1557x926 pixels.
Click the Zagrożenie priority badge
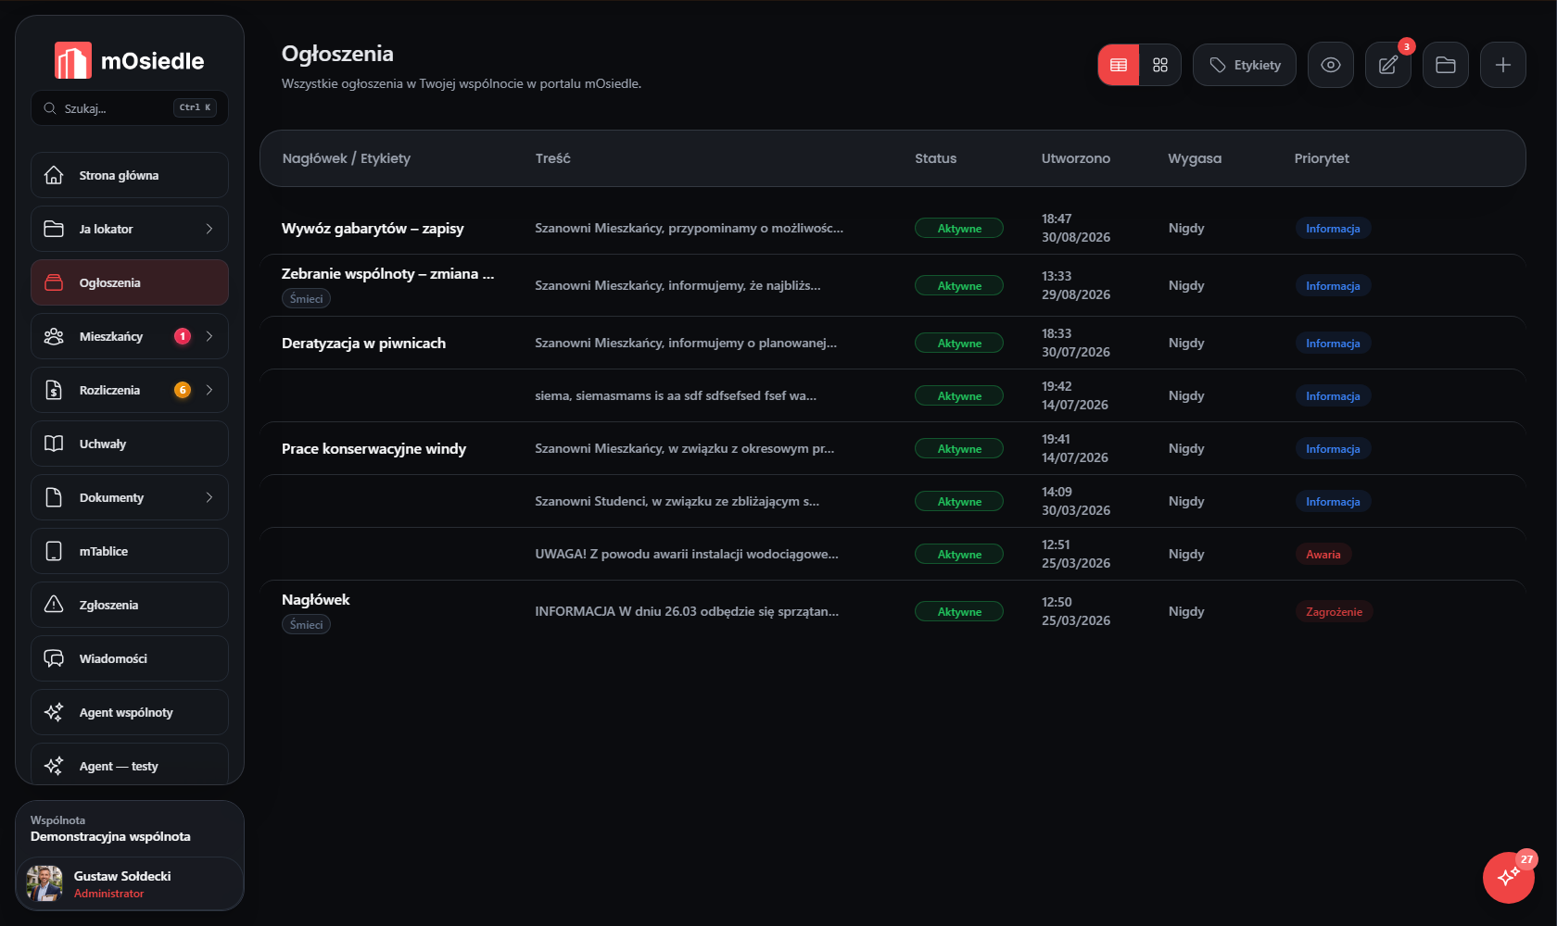(1334, 612)
